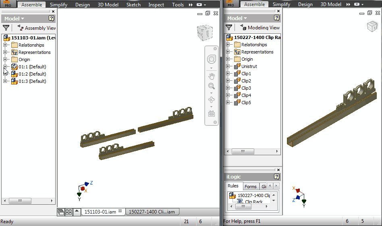Open help for the right Model browser
Image resolution: width=382 pixels, height=226 pixels.
[x=276, y=18]
